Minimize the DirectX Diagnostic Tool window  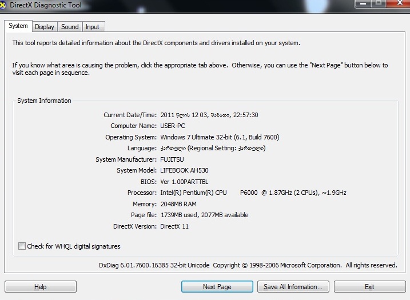click(363, 3)
